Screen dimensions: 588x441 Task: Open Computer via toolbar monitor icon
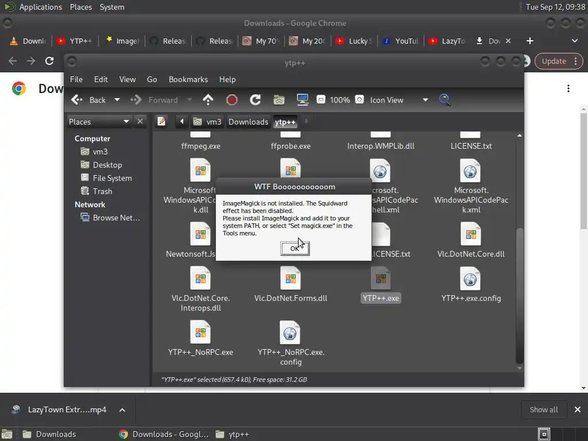click(302, 99)
